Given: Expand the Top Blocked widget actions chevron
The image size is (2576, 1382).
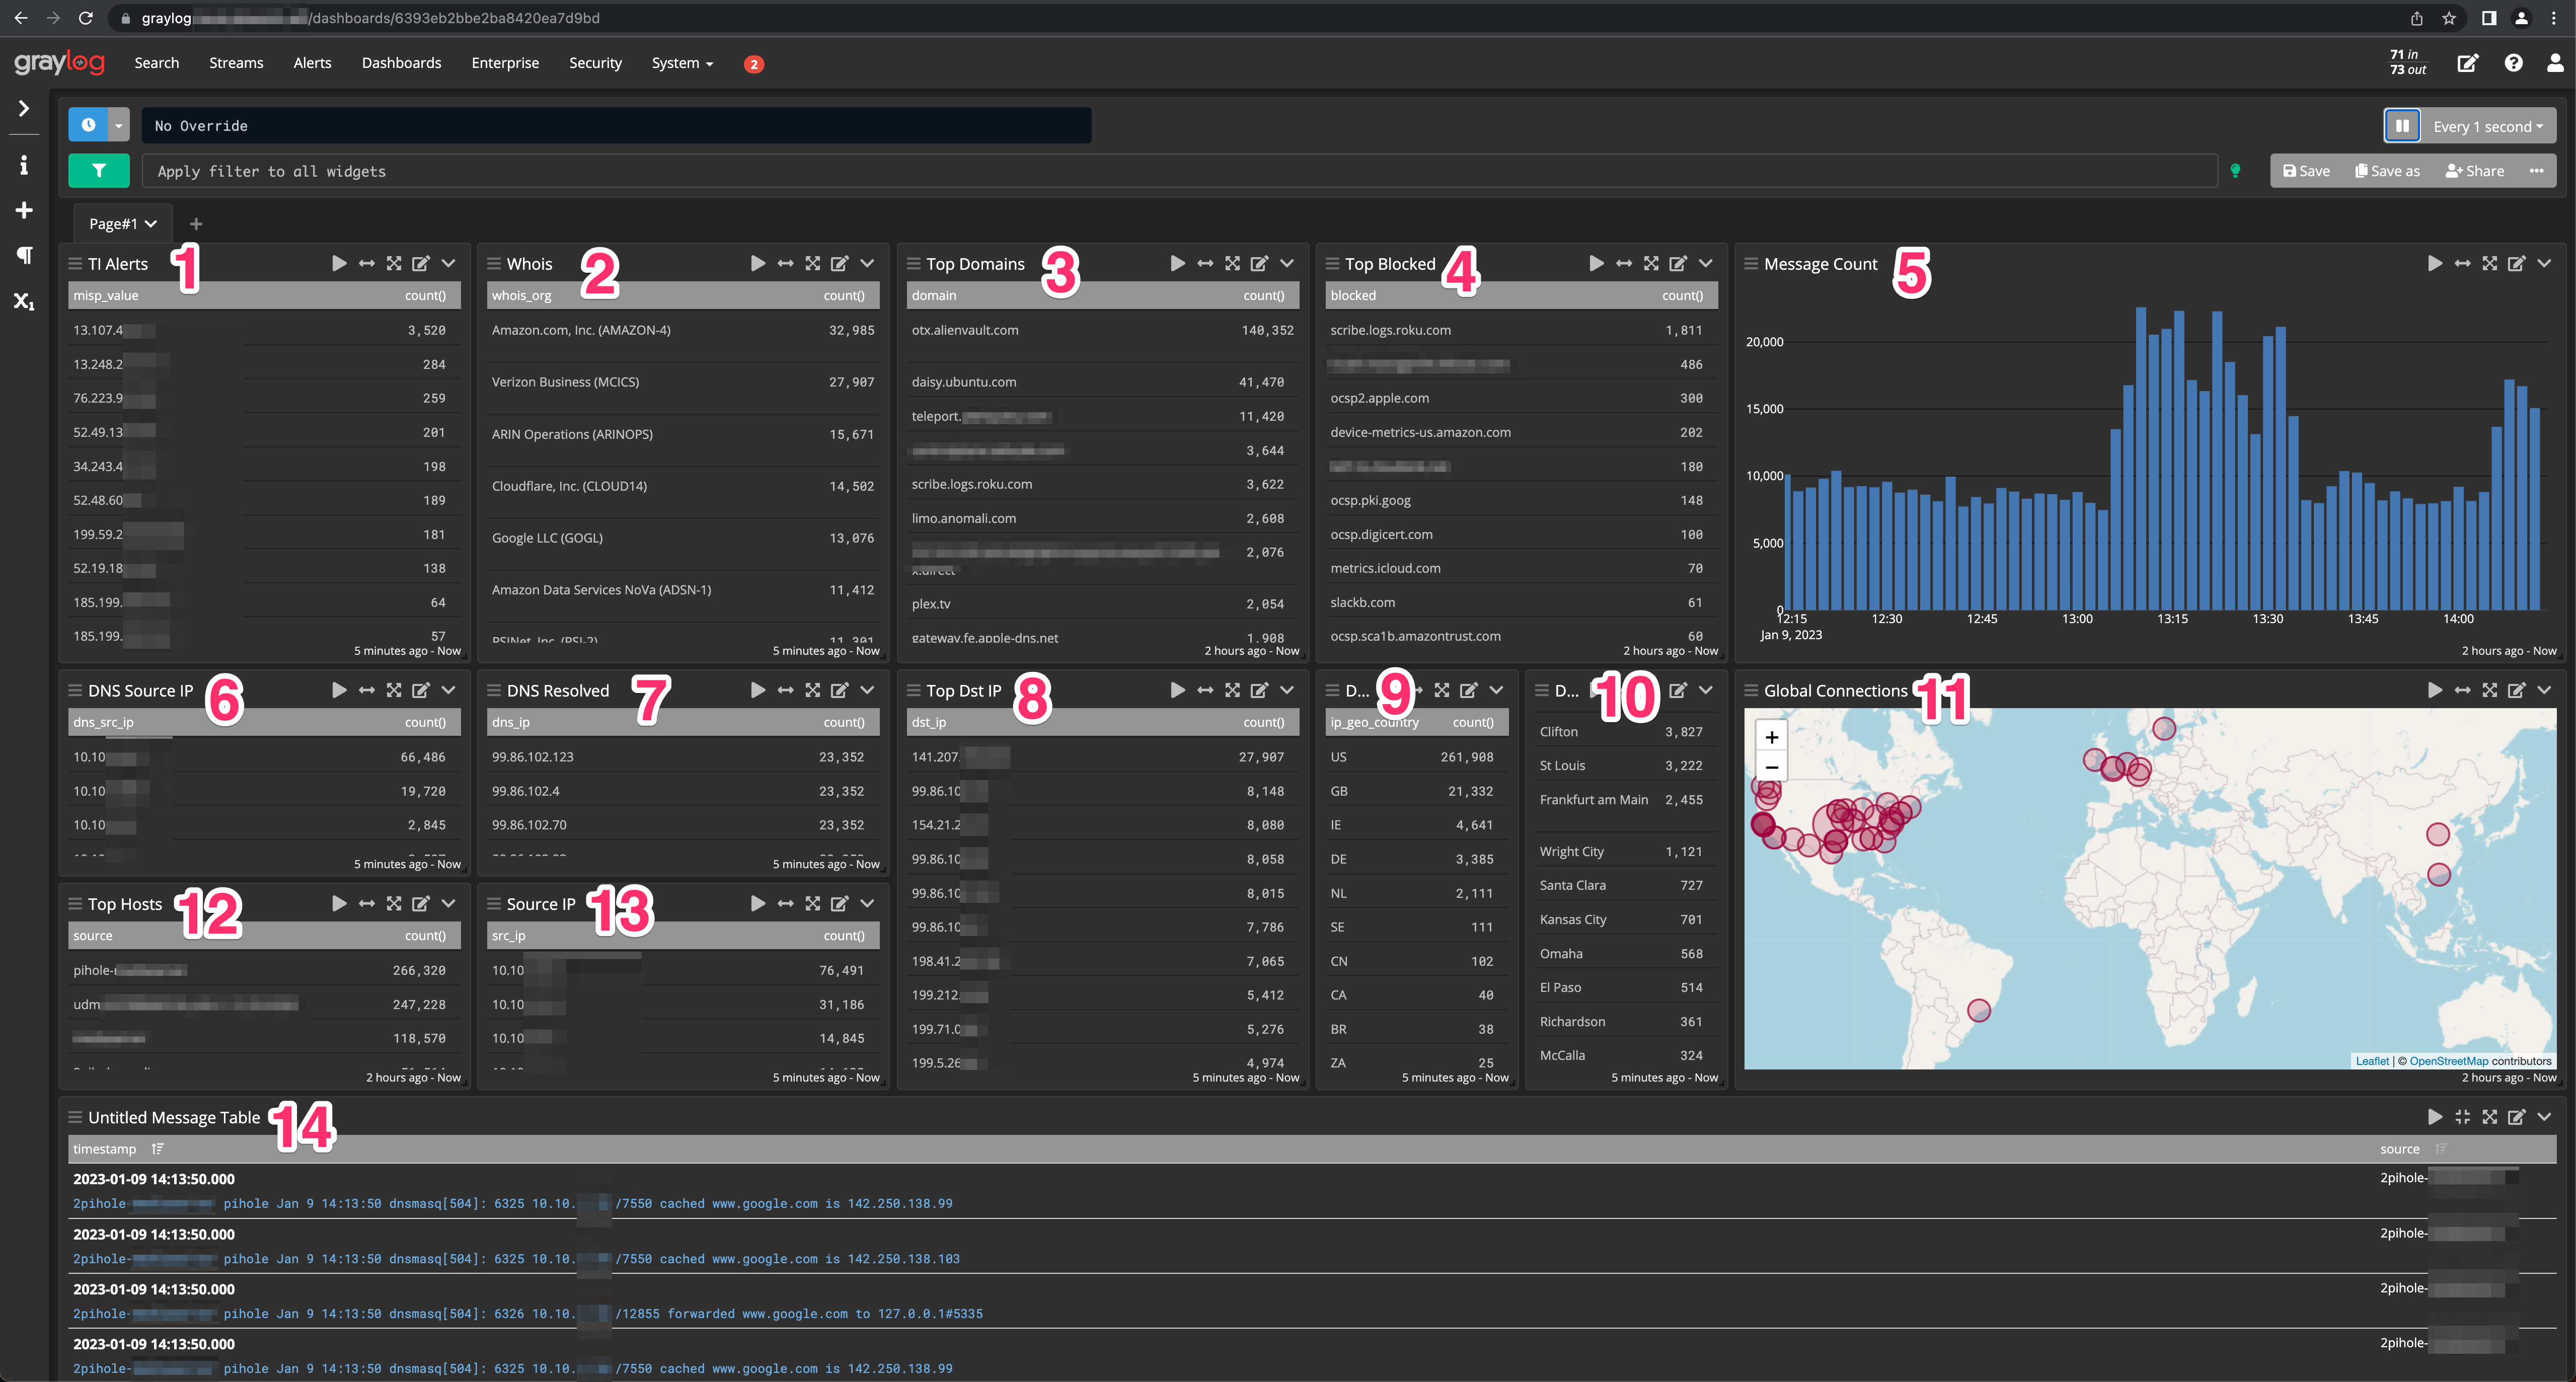Looking at the screenshot, I should pyautogui.click(x=1706, y=263).
